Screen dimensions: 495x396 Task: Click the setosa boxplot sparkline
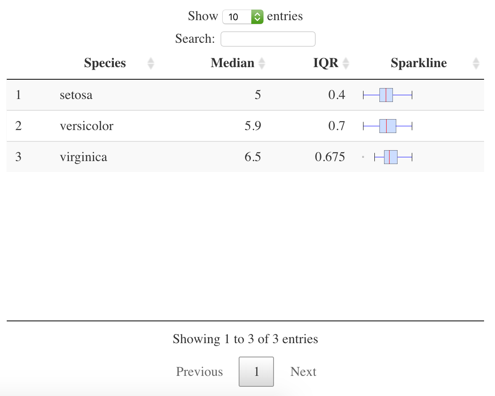point(387,95)
